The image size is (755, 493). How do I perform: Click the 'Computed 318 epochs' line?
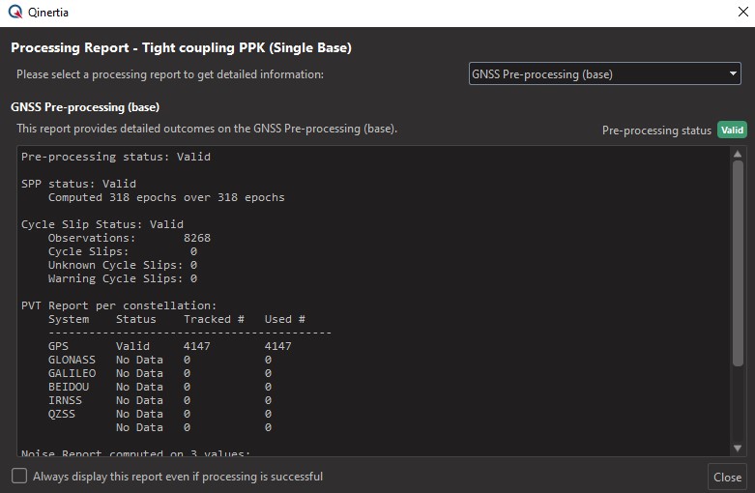pos(166,197)
